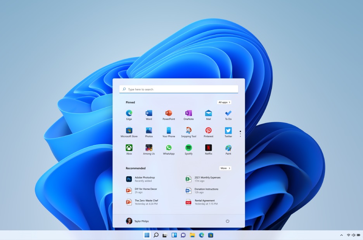Image resolution: width=363 pixels, height=240 pixels.
Task: Click the power button icon
Action: point(227,221)
